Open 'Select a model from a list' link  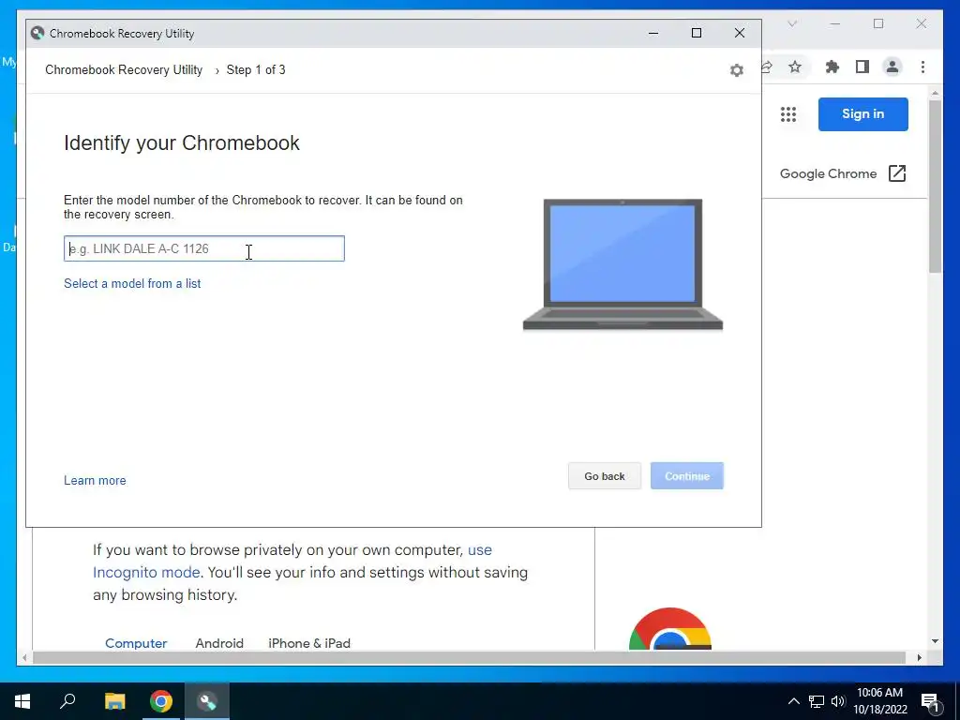click(x=132, y=283)
